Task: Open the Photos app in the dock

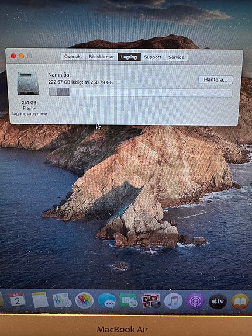Action: pyautogui.click(x=84, y=300)
